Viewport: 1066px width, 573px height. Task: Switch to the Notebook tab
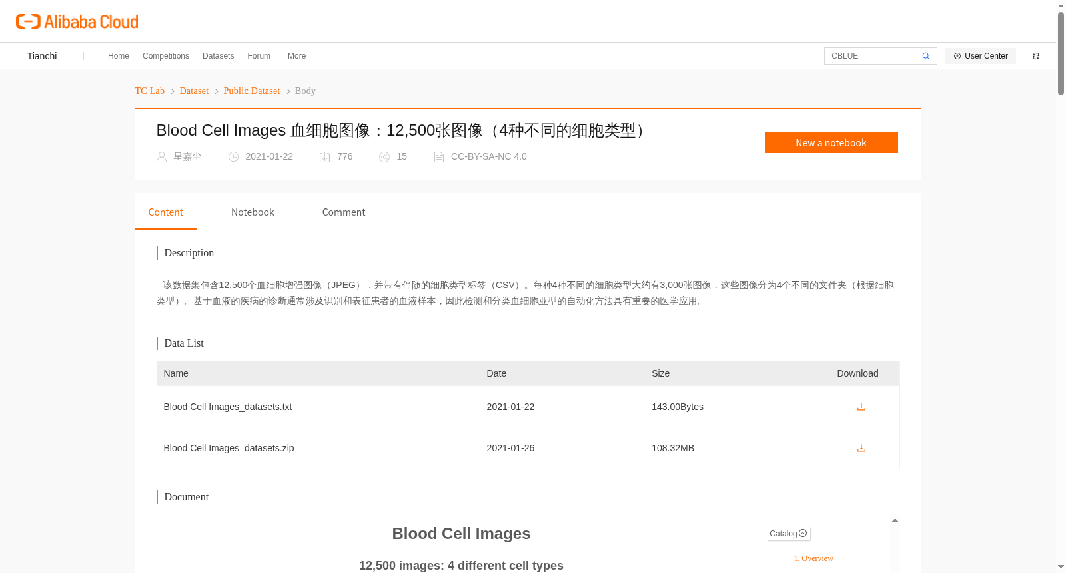(x=253, y=212)
